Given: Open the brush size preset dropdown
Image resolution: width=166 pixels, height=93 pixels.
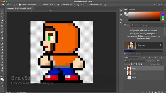Looking at the screenshot, I should (x=17, y=5).
